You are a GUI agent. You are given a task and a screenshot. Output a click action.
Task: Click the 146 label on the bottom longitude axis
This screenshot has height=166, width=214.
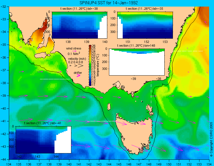tap(129, 164)
